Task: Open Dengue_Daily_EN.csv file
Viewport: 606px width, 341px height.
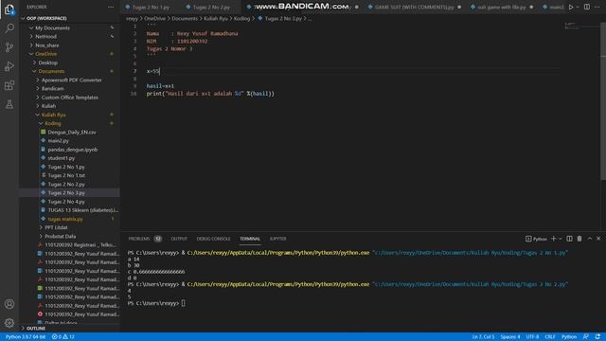Action: tap(69, 133)
